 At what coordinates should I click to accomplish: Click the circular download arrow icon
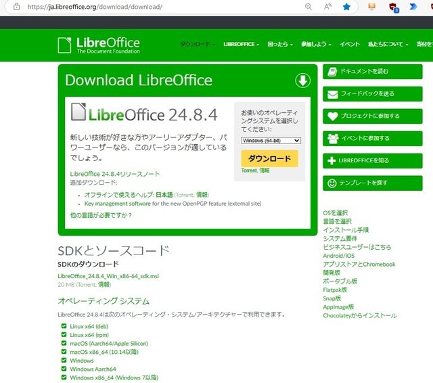pyautogui.click(x=302, y=81)
